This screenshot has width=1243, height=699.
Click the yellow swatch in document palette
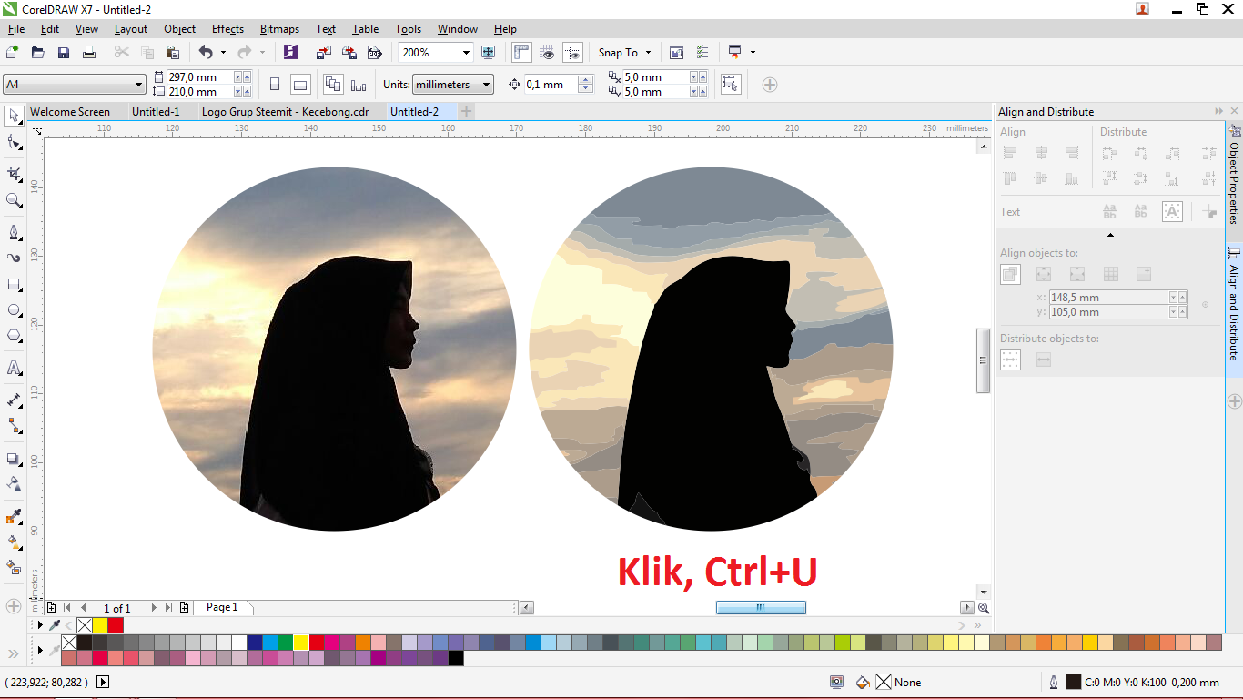100,625
